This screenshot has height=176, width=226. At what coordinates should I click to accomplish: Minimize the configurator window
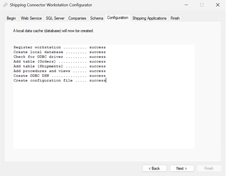(x=186, y=5)
